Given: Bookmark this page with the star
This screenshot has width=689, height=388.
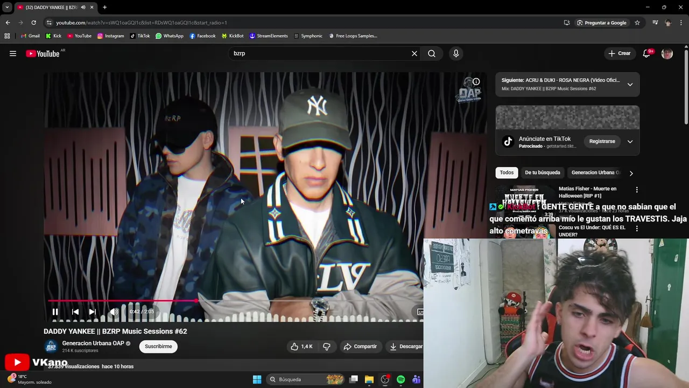Looking at the screenshot, I should [637, 23].
